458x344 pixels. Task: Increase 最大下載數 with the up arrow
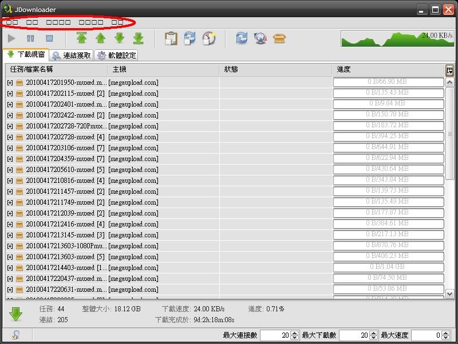click(x=374, y=333)
